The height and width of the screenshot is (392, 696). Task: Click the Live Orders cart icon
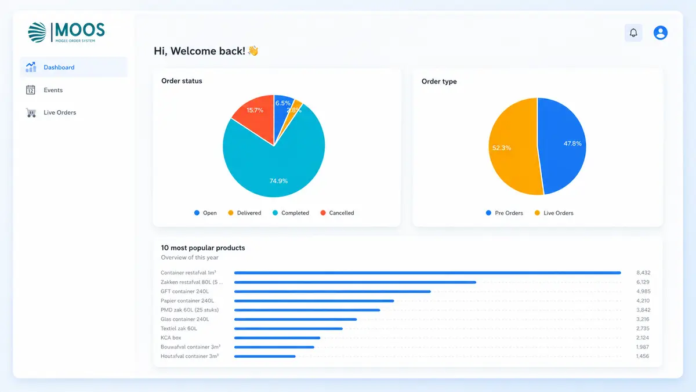31,112
